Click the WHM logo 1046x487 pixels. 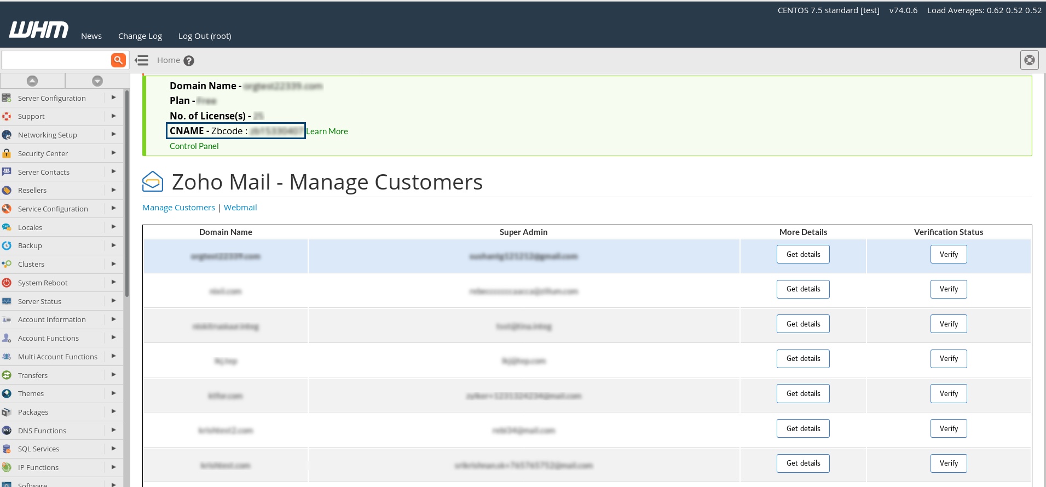click(39, 30)
